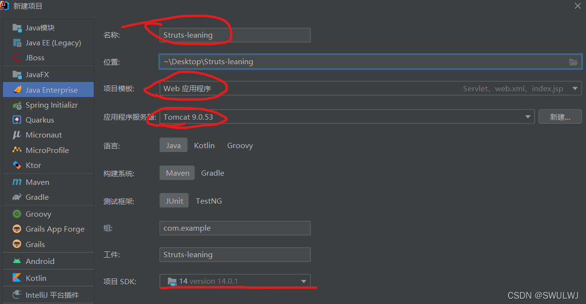Click the Java EE (Legacy) icon

pos(17,43)
